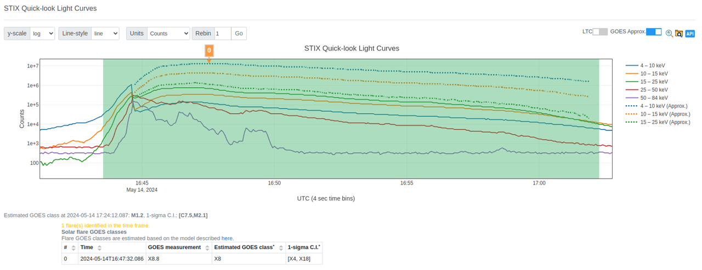Screen dimensions: 702x270
Task: Click the plot title STIX Quick-look Light Curves
Action: click(352, 48)
